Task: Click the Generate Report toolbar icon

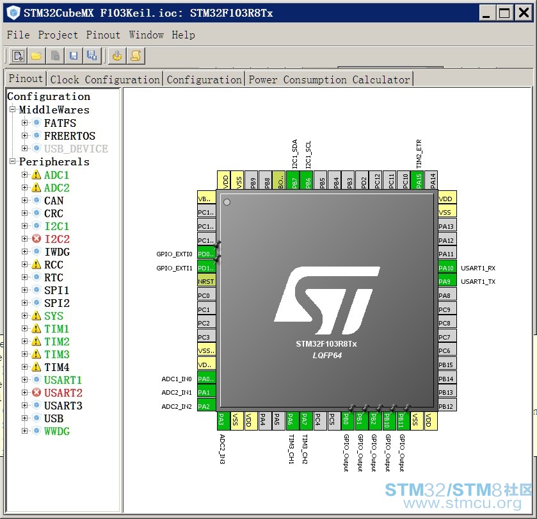Action: click(x=136, y=56)
